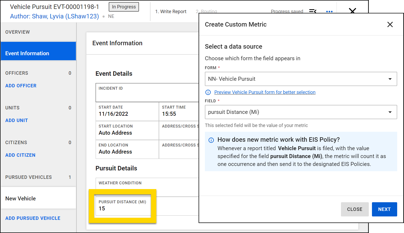Image resolution: width=404 pixels, height=233 pixels.
Task: Go to the Write Report step
Action: (171, 12)
